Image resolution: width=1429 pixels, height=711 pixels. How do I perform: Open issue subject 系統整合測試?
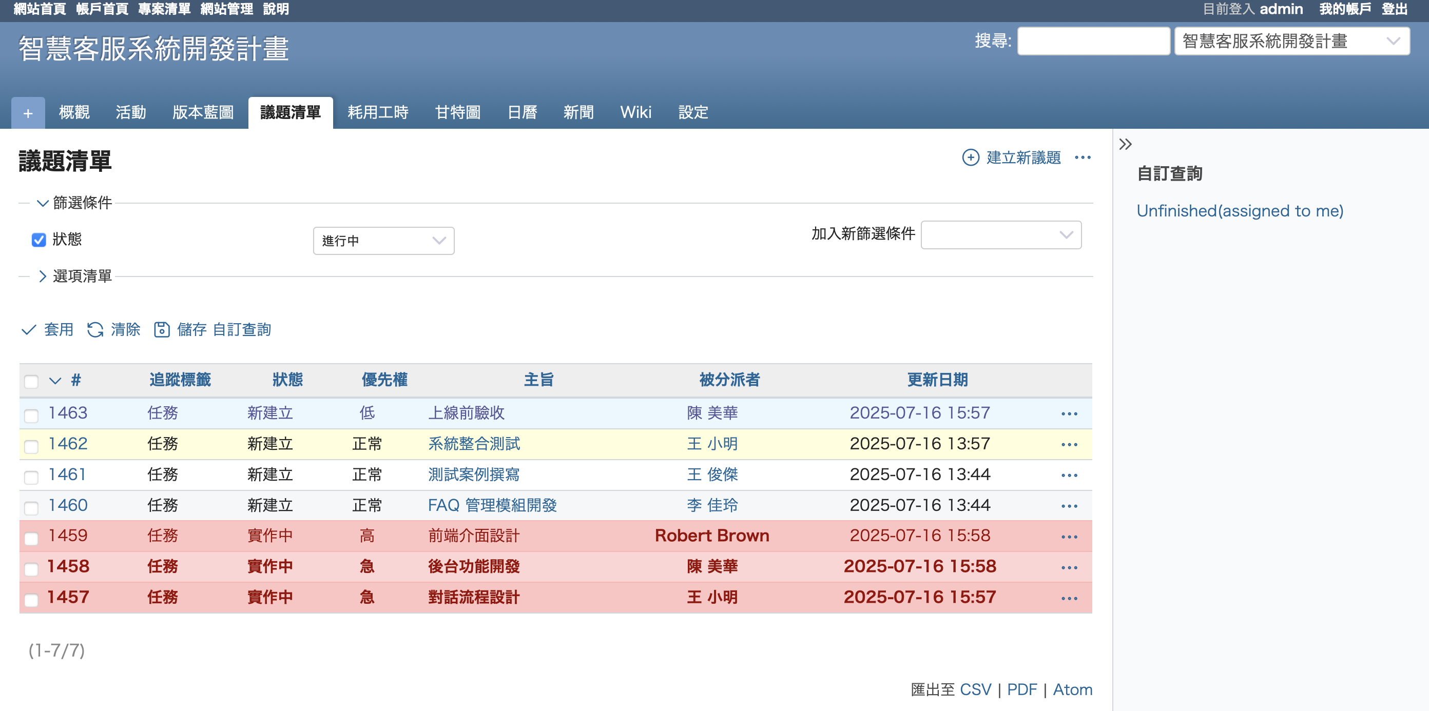pos(474,444)
